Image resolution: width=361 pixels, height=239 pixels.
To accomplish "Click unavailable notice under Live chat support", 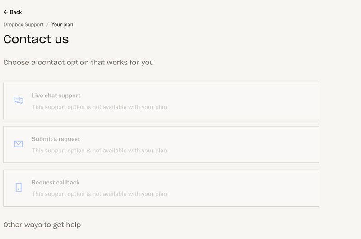I will point(99,107).
